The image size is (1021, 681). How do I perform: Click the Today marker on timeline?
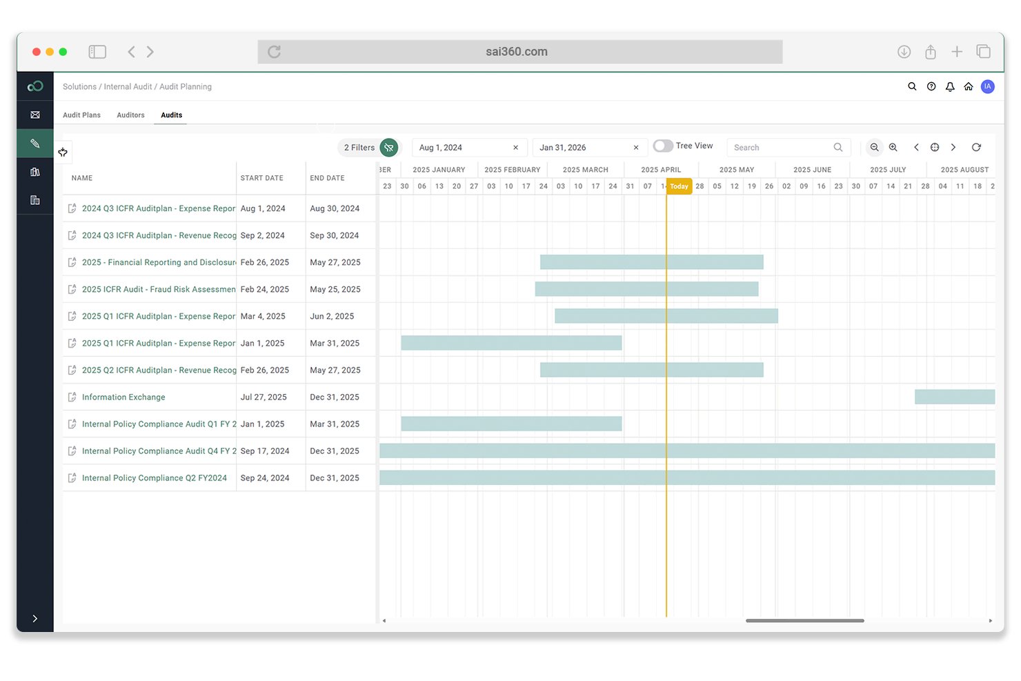tap(679, 186)
